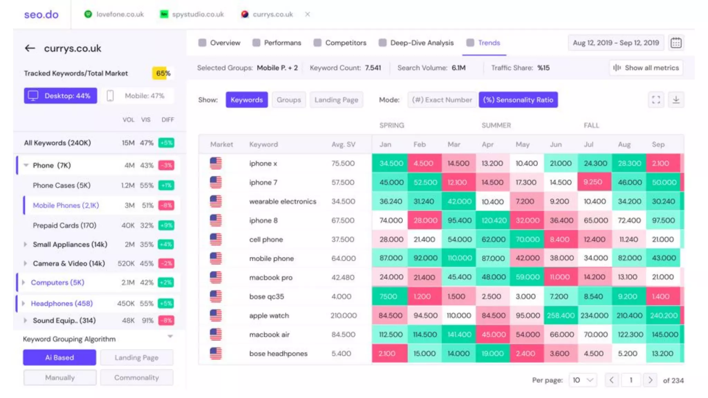Image resolution: width=708 pixels, height=398 pixels.
Task: Close the currys.co.uk site tab
Action: pyautogui.click(x=307, y=14)
